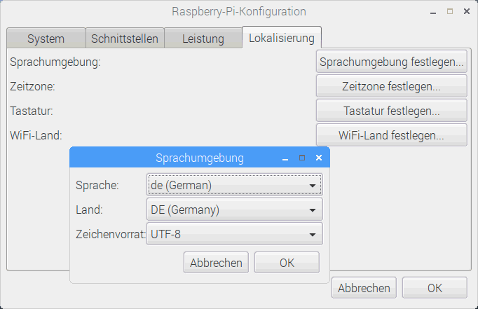Click Sprachumgebung festlegen button
The height and width of the screenshot is (309, 478).
[x=391, y=62]
